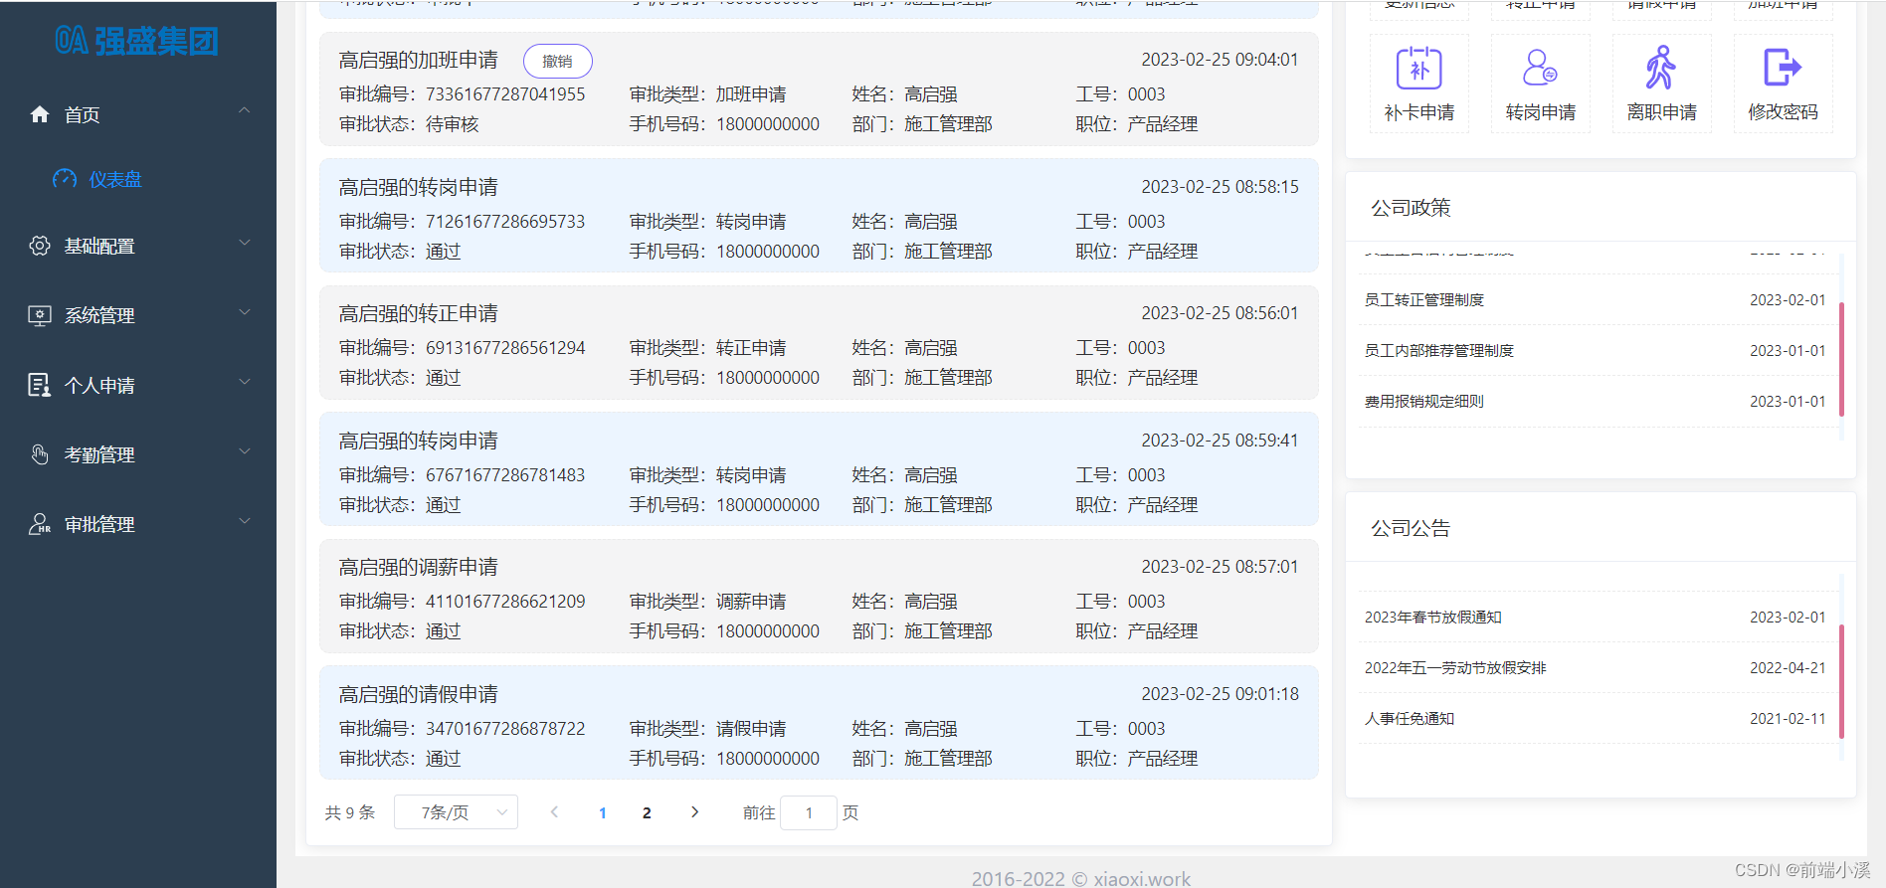Click the OA 强盛集团 logo
Screen dimensions: 1886x888
click(x=137, y=41)
